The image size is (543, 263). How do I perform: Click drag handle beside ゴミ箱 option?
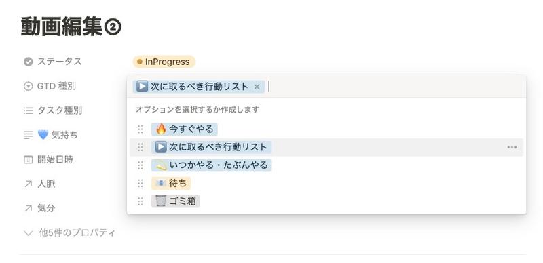[141, 201]
